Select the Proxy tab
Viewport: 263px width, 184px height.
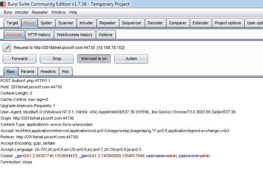pos(29,23)
